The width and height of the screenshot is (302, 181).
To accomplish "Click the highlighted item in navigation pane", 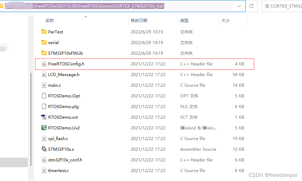I will point(14,162).
